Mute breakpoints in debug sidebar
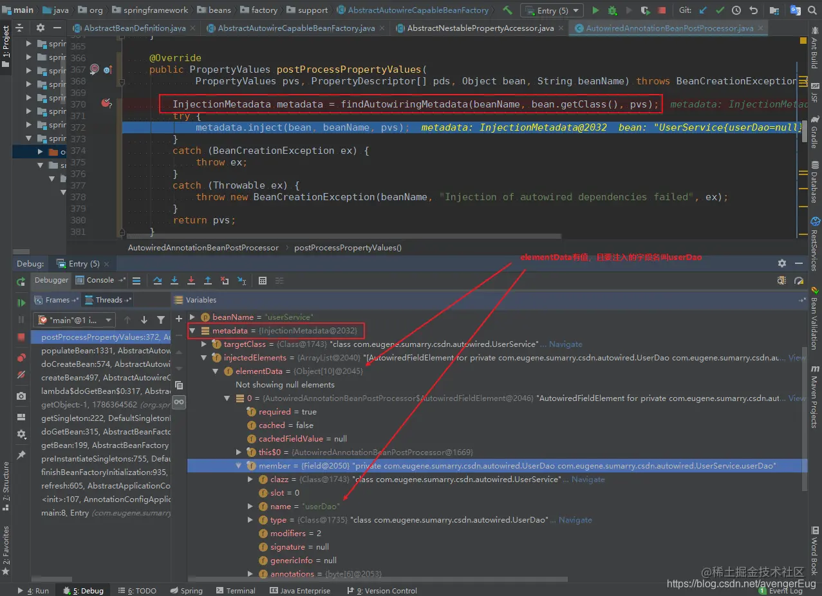This screenshot has width=822, height=596. [x=21, y=375]
